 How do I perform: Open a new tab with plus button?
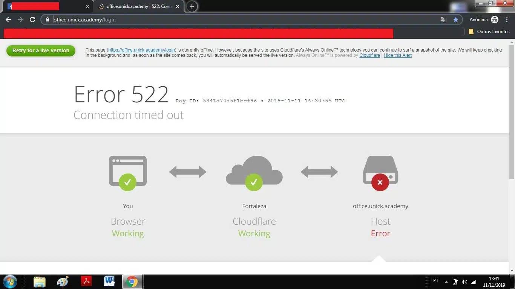click(x=192, y=6)
